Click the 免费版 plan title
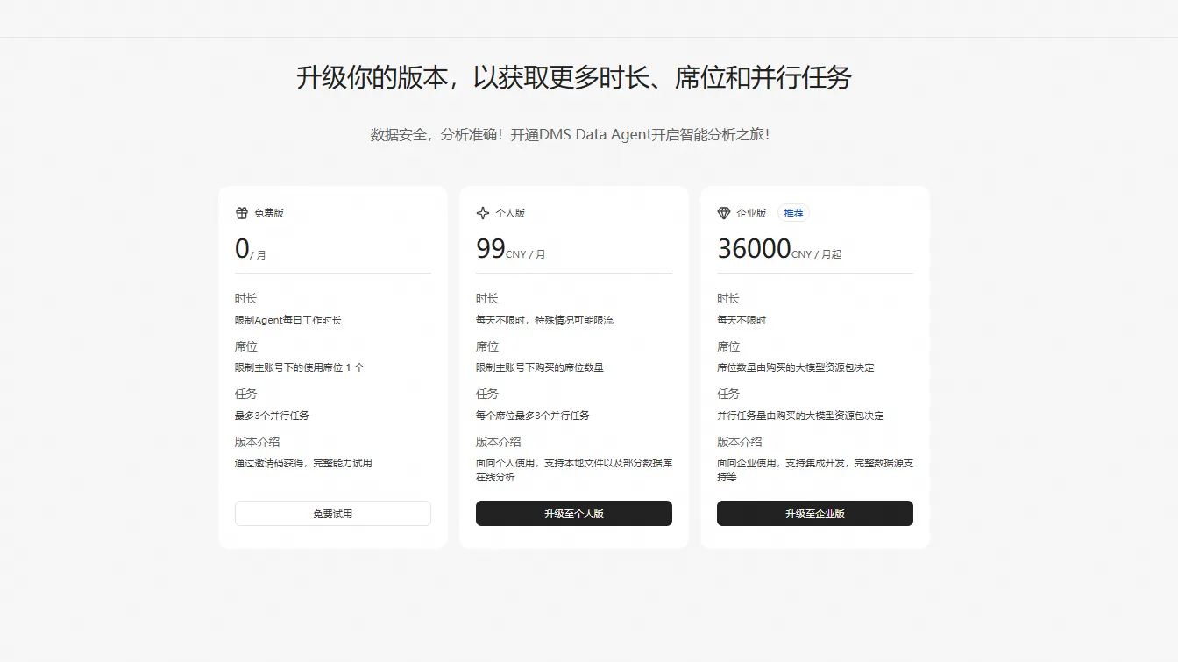 pyautogui.click(x=269, y=213)
